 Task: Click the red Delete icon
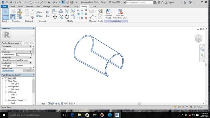(x=86, y=18)
